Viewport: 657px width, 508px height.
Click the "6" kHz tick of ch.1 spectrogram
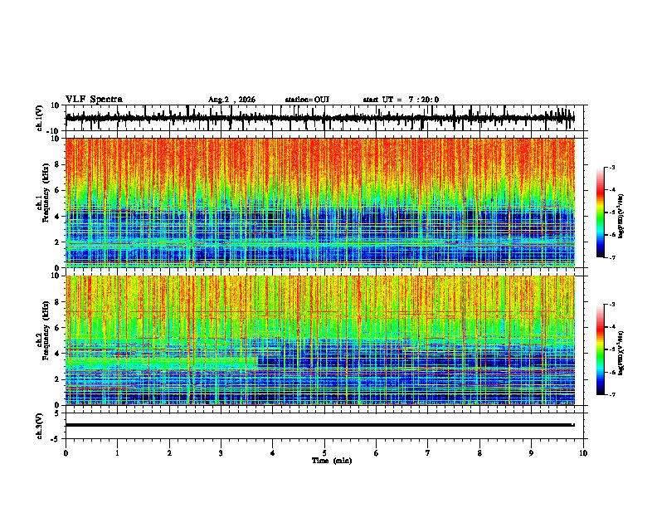[57, 191]
